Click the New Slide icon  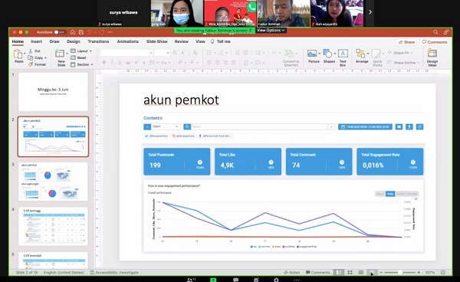tap(60, 54)
